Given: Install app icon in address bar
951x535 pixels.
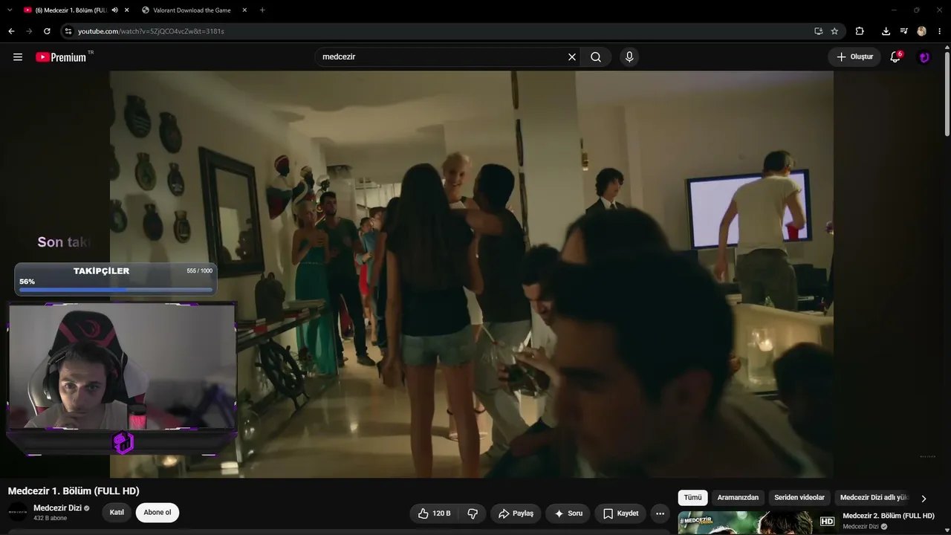Looking at the screenshot, I should click(818, 31).
